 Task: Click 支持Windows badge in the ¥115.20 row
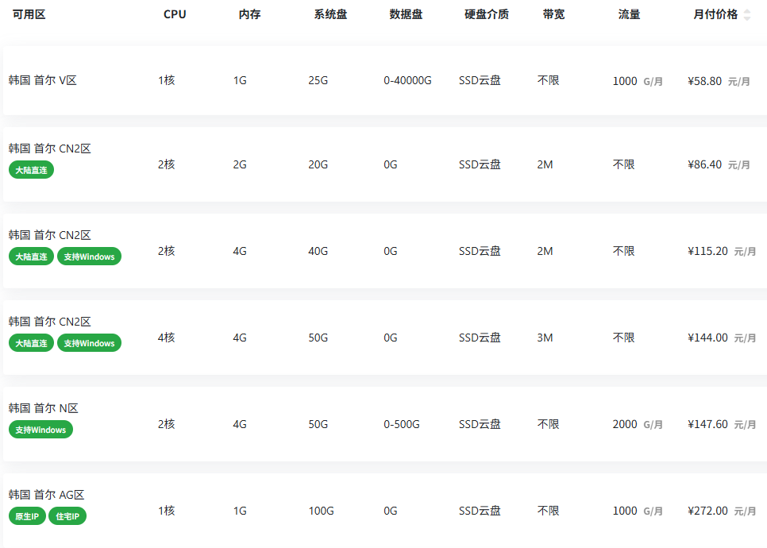tap(89, 257)
